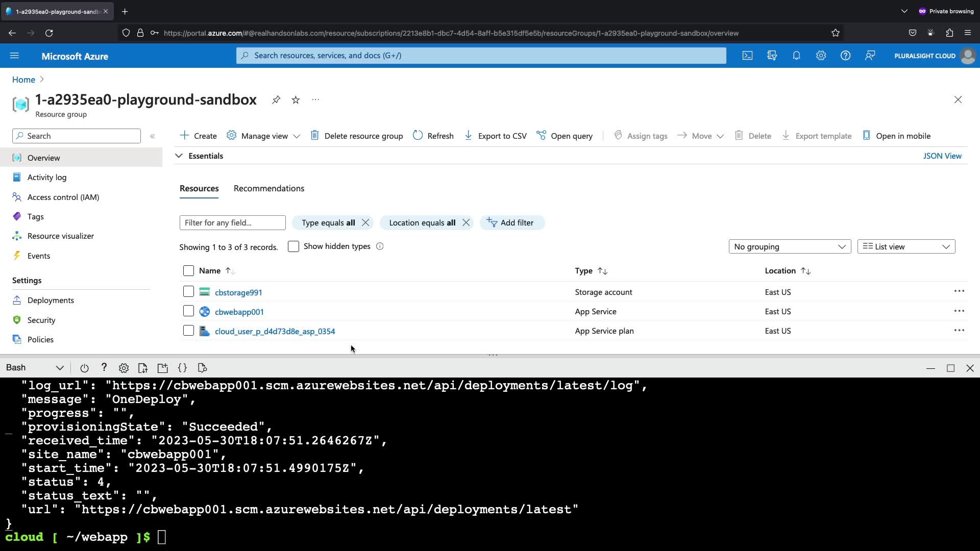Open Cloud Shell editor braces icon
980x551 pixels.
click(x=182, y=368)
